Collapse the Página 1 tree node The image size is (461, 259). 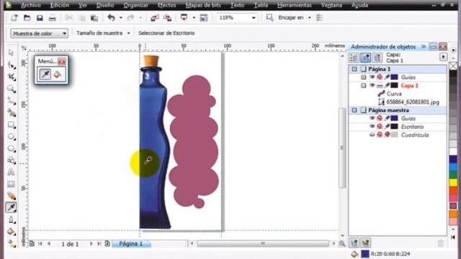(x=354, y=69)
